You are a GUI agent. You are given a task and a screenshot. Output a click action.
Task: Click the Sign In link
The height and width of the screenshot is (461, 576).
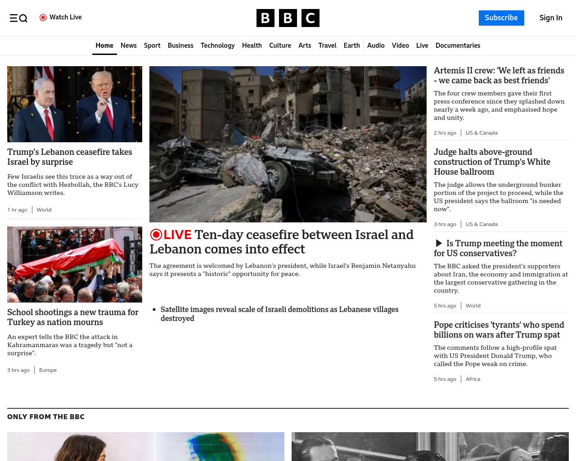pos(551,18)
